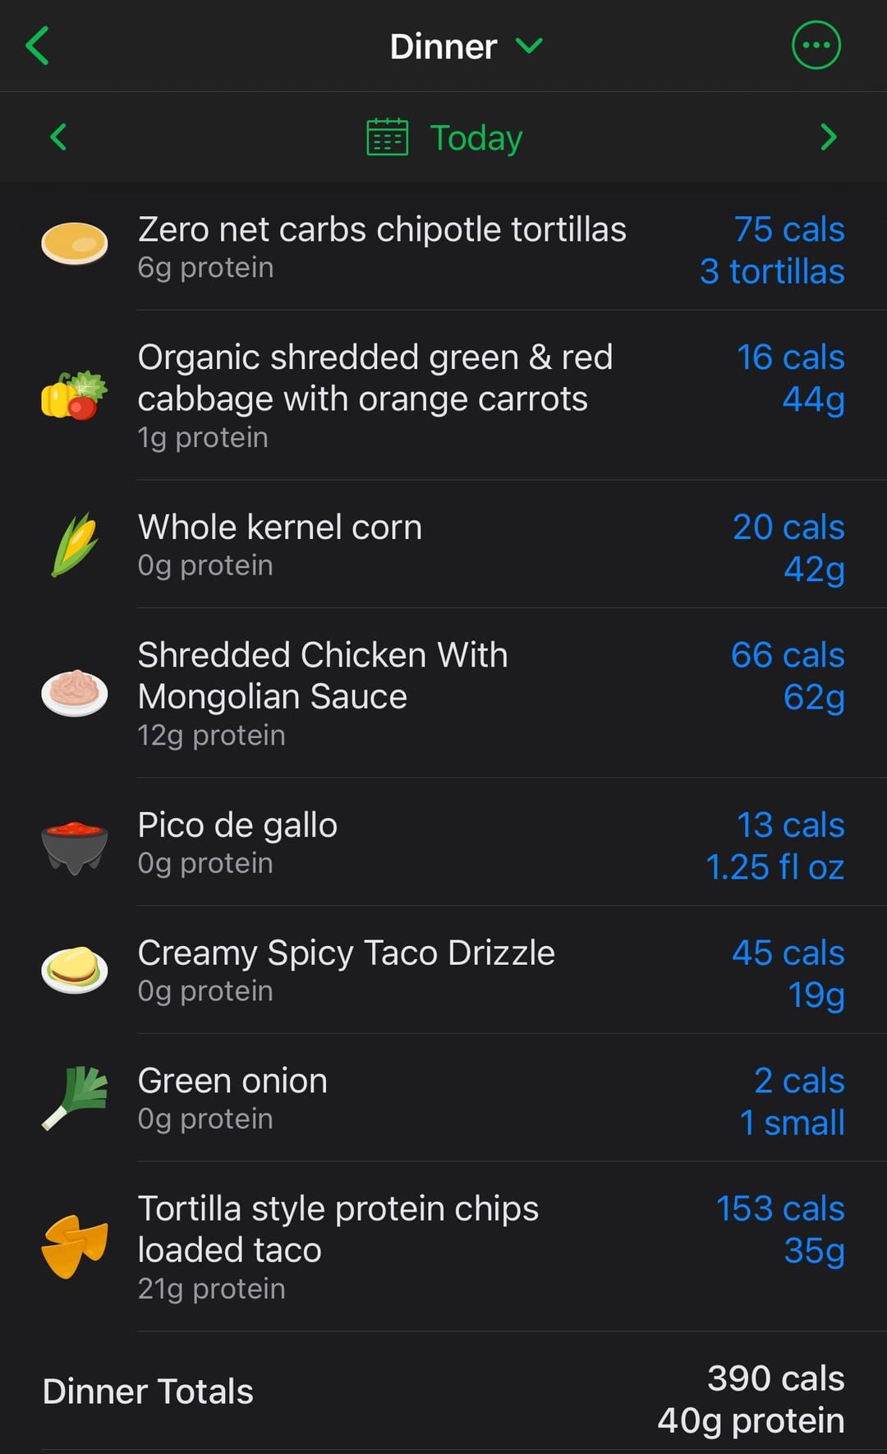Open the calendar date picker icon
Screen dimensions: 887x1454
[x=387, y=137]
